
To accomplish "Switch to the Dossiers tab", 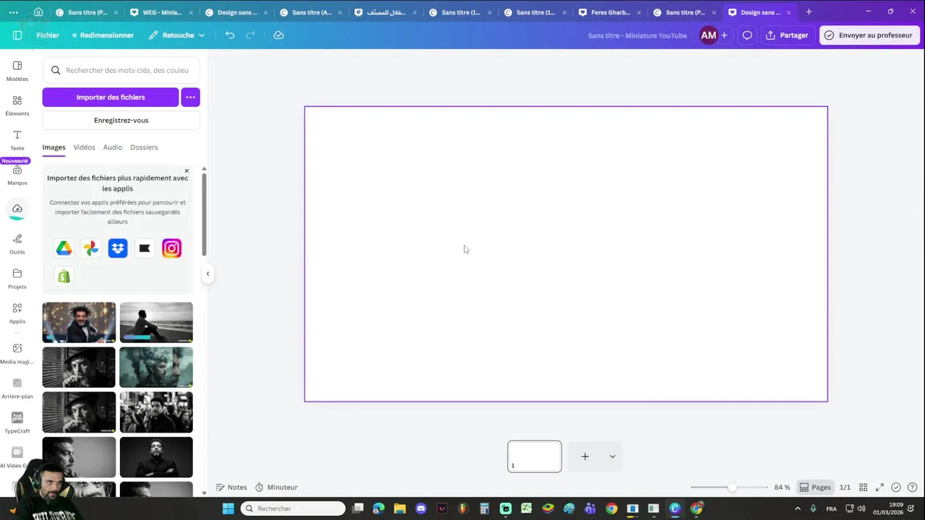I will pos(144,147).
